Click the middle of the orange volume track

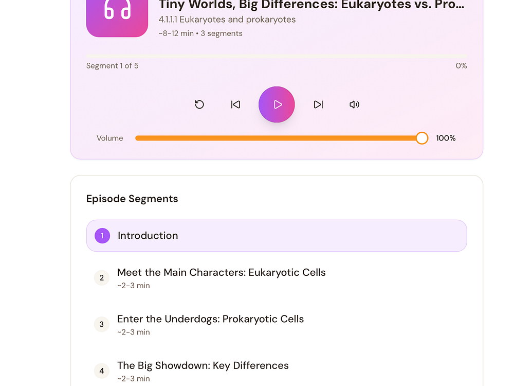click(278, 138)
